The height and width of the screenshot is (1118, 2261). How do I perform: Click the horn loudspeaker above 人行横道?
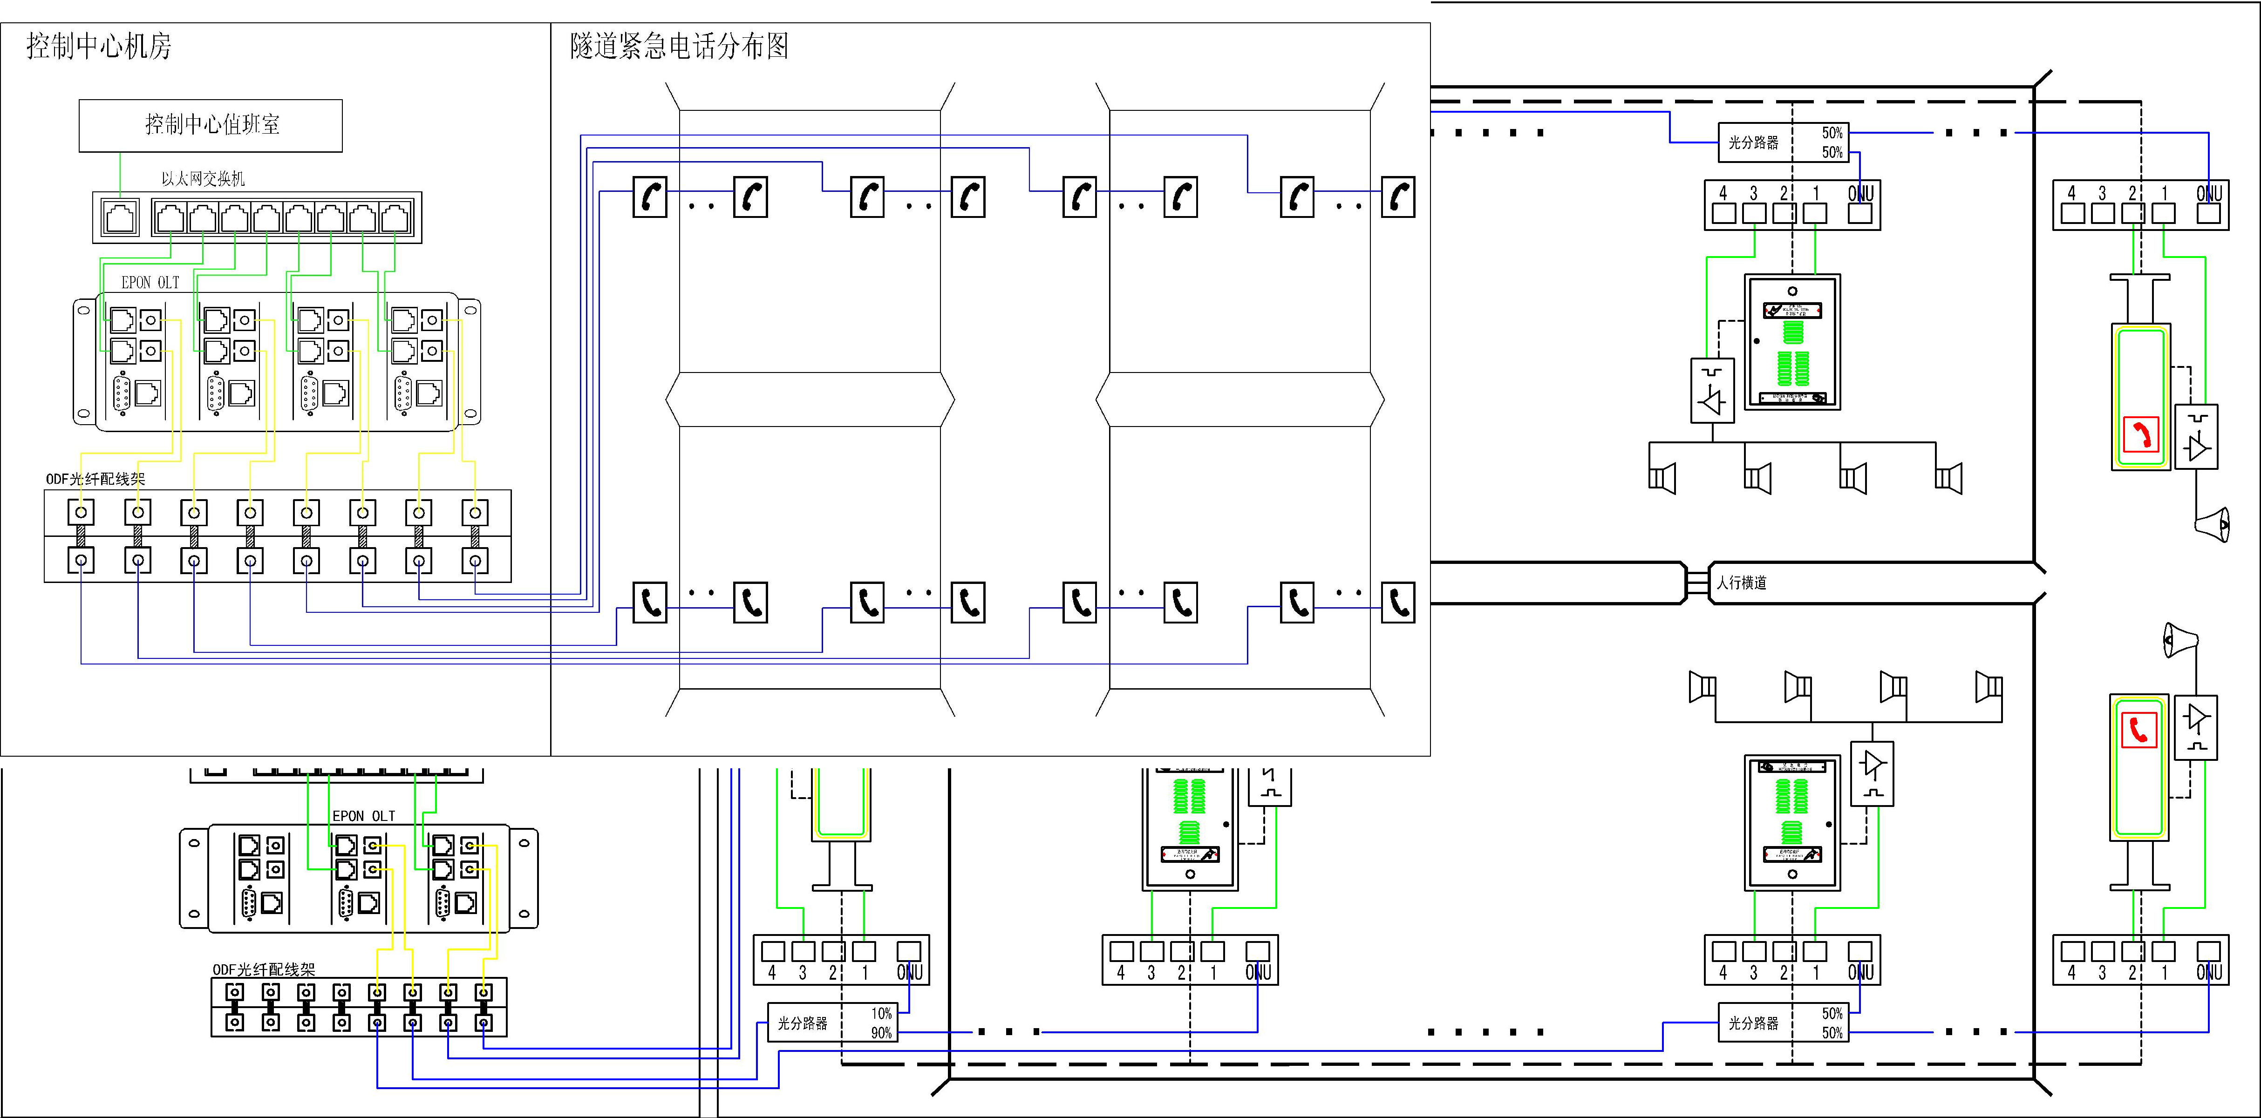point(2212,524)
